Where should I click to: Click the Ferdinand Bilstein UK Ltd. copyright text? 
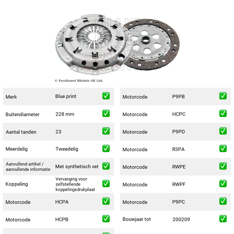pyautogui.click(x=79, y=81)
